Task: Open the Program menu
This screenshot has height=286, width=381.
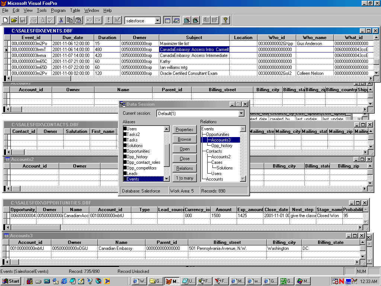Action: pos(58,10)
